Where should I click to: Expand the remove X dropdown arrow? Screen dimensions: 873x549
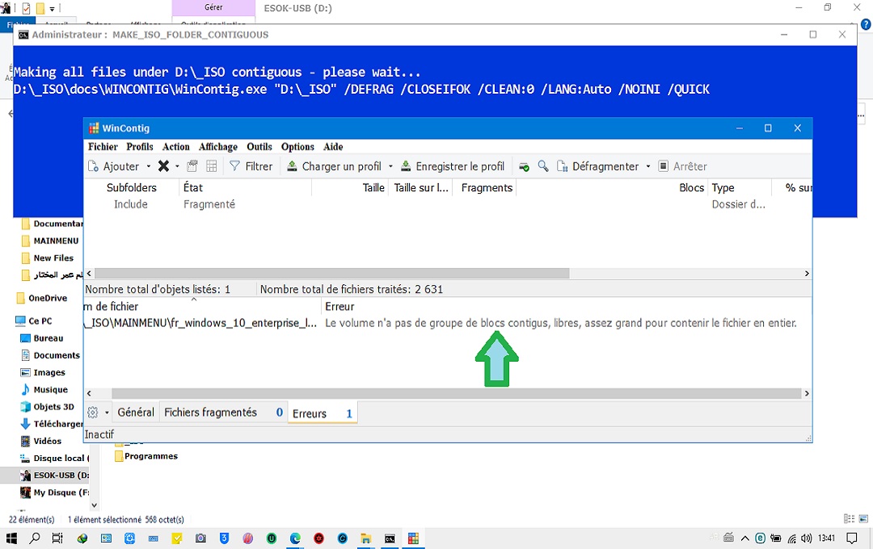[177, 166]
